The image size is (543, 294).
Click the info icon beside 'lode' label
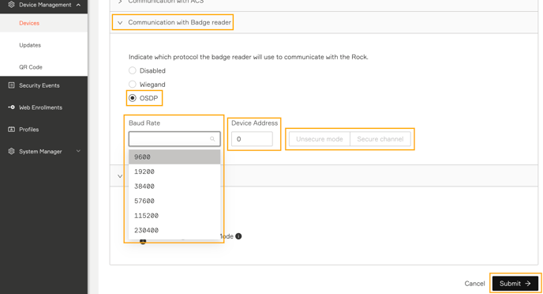(238, 236)
